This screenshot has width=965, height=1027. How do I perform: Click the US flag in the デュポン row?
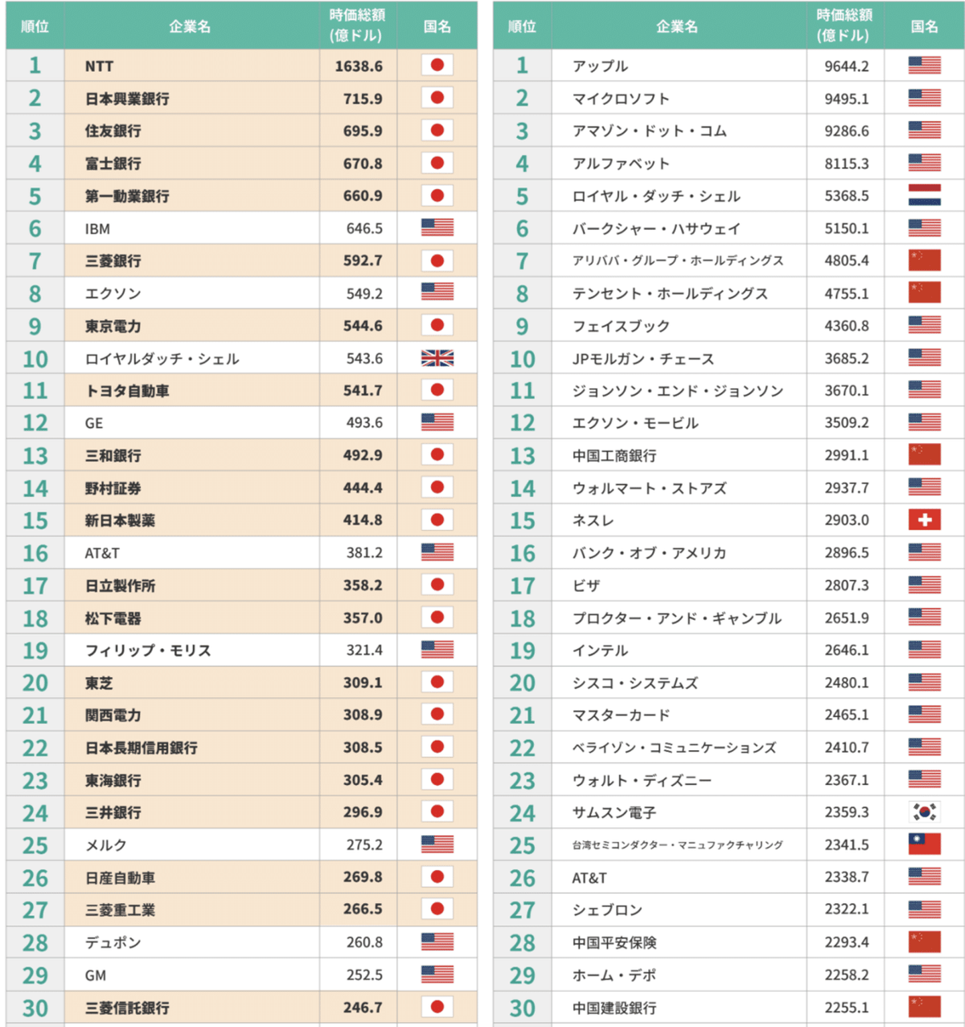coord(438,941)
